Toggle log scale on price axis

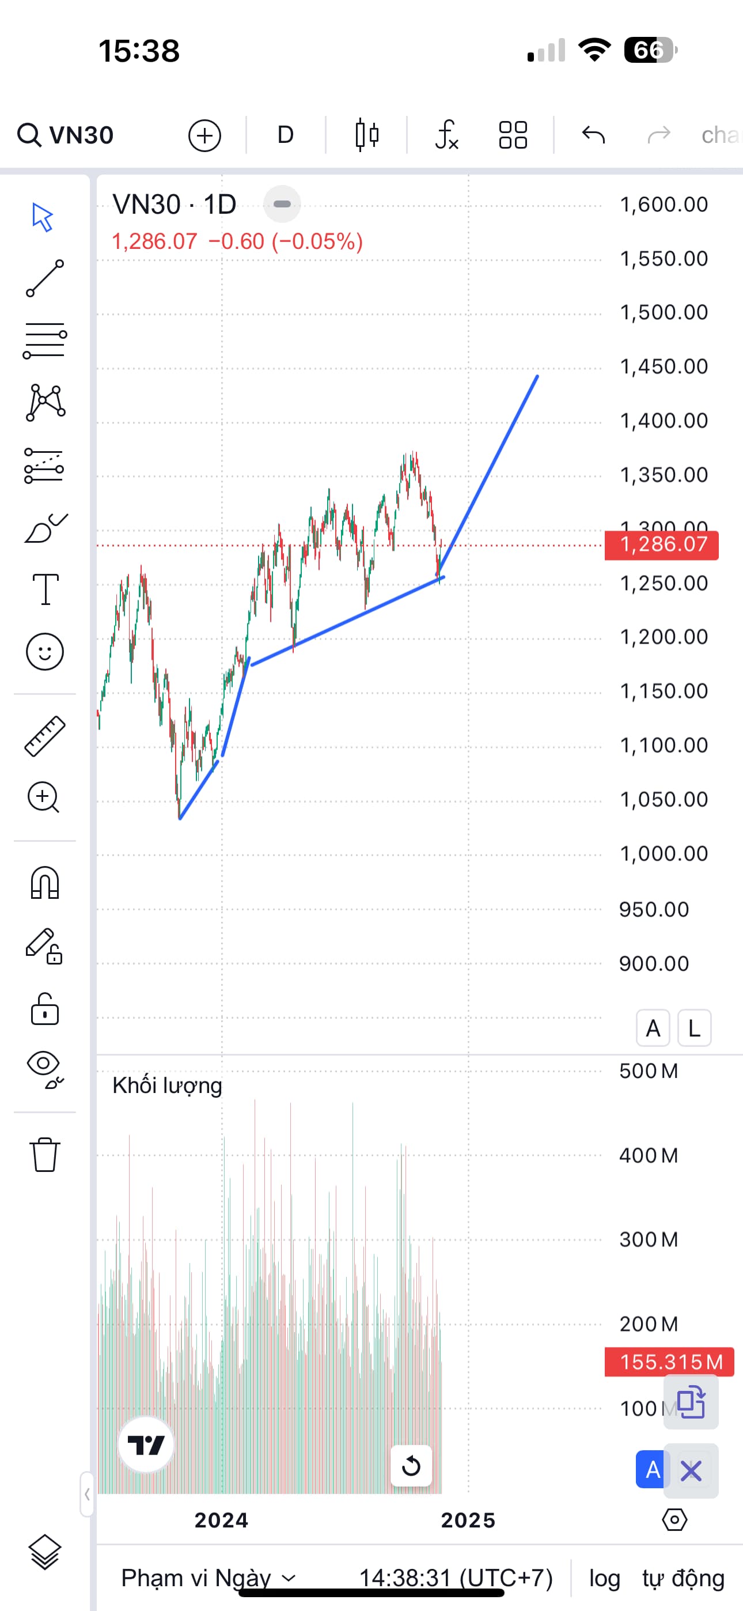pyautogui.click(x=604, y=1578)
